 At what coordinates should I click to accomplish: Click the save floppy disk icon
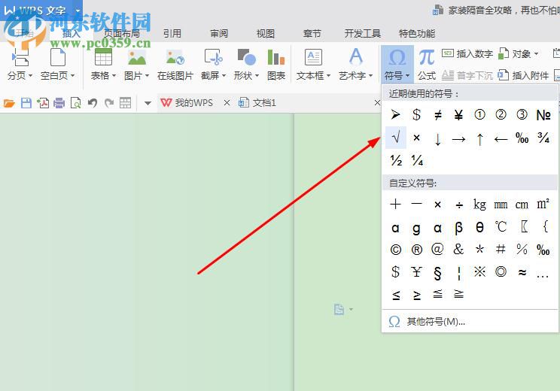point(26,103)
